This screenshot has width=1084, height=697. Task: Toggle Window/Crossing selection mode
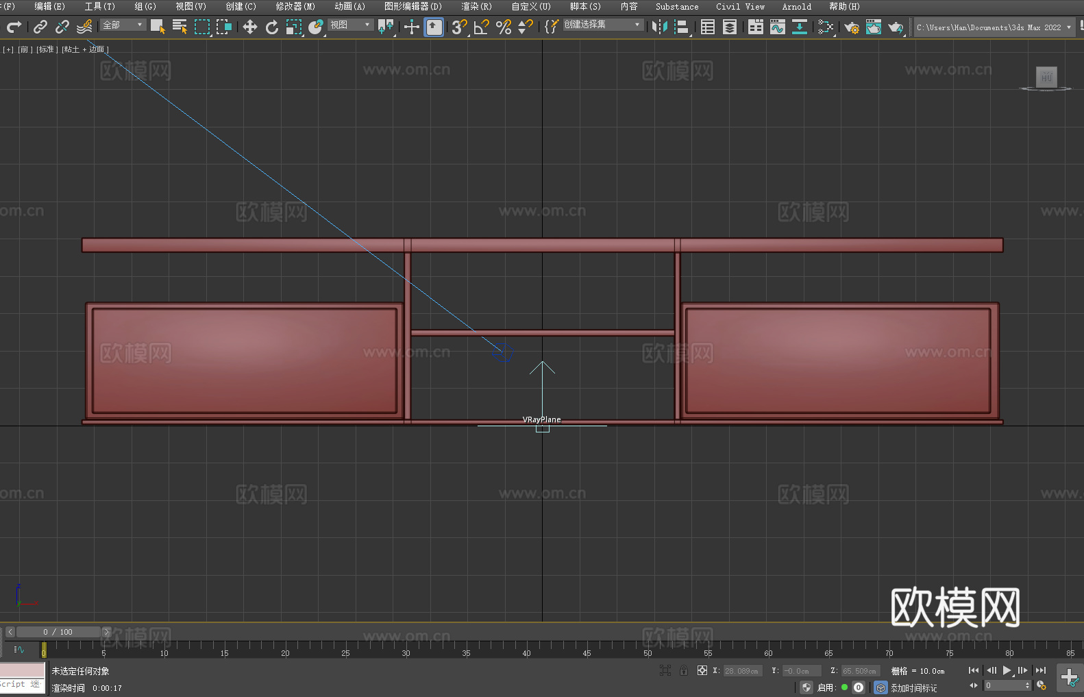click(x=224, y=27)
